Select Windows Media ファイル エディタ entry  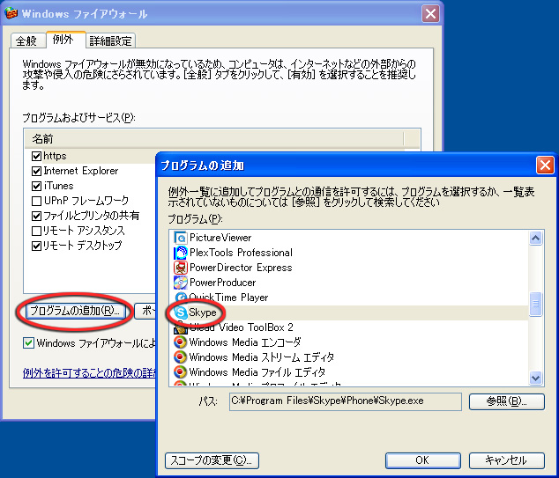tap(257, 372)
